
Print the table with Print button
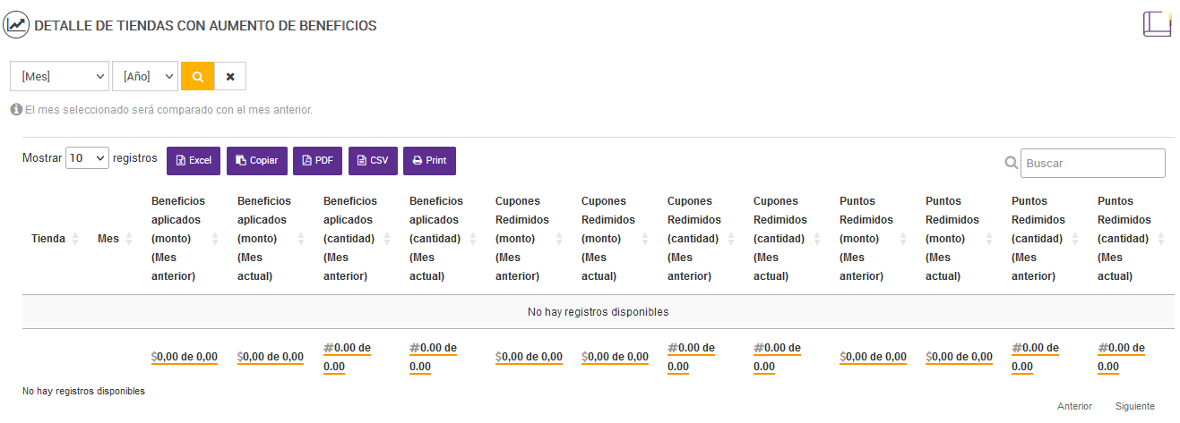(x=429, y=161)
